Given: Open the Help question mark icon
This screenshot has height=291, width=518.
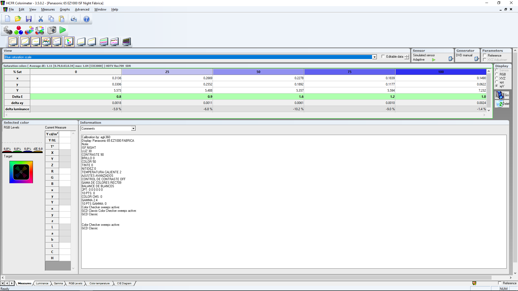Looking at the screenshot, I should (86, 19).
